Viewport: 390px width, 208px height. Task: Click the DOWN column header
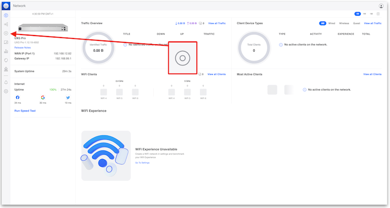click(x=161, y=34)
